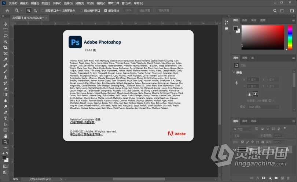Select the Eyedropper tool
The image size is (297, 182).
(x=5, y=59)
